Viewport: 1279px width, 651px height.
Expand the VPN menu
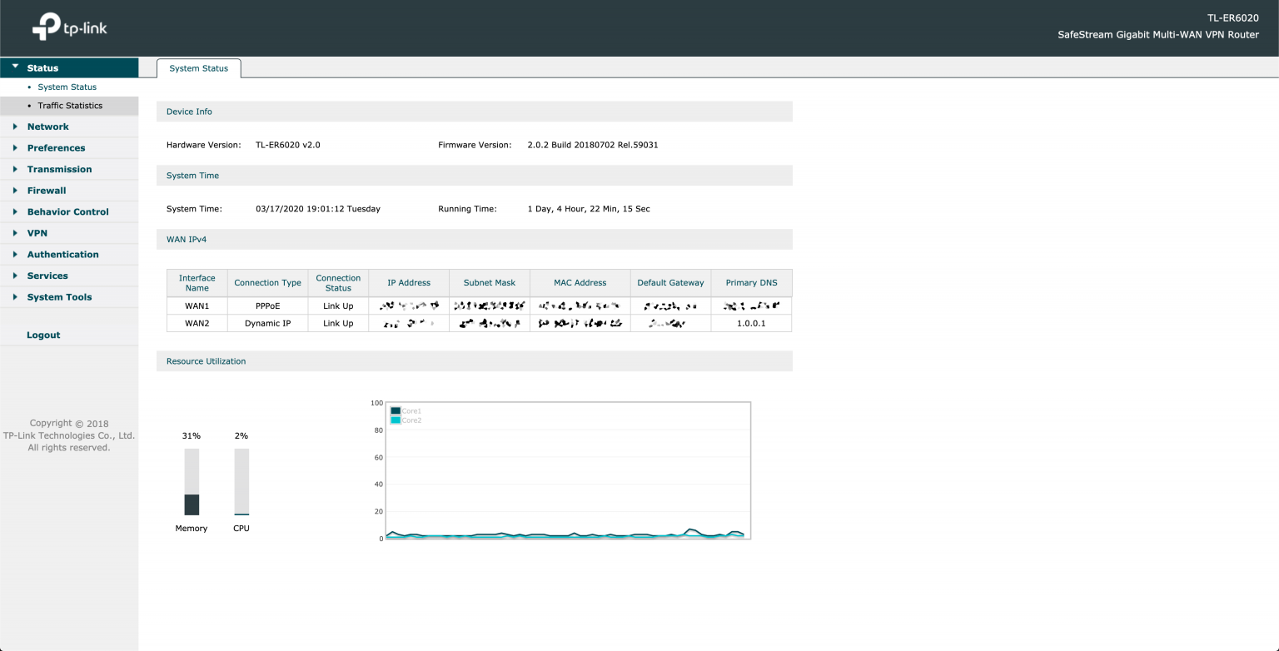pyautogui.click(x=69, y=233)
